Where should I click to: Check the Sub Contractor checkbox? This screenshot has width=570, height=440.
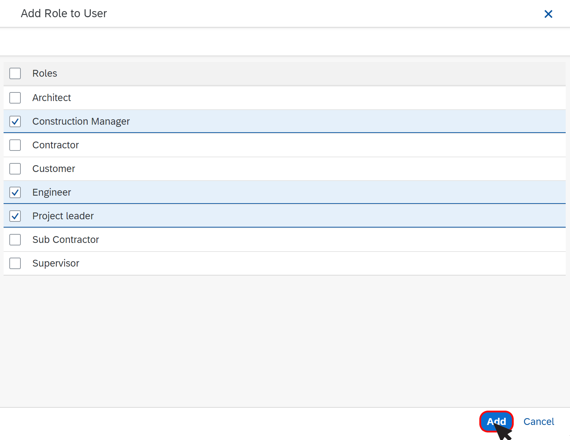[x=15, y=240]
